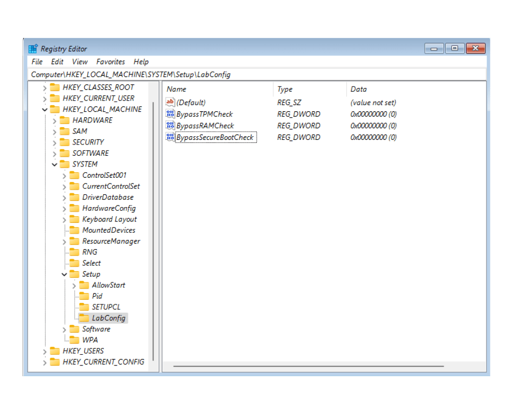Click the BypassSecureBootCheck DWORD icon
Viewport: 510px width, 410px height.
coord(170,137)
